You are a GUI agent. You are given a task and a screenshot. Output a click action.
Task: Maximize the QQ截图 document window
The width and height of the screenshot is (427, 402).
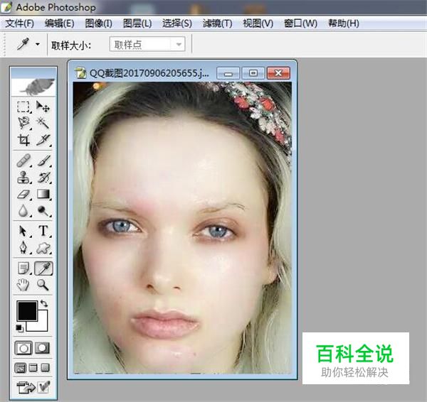[253, 73]
